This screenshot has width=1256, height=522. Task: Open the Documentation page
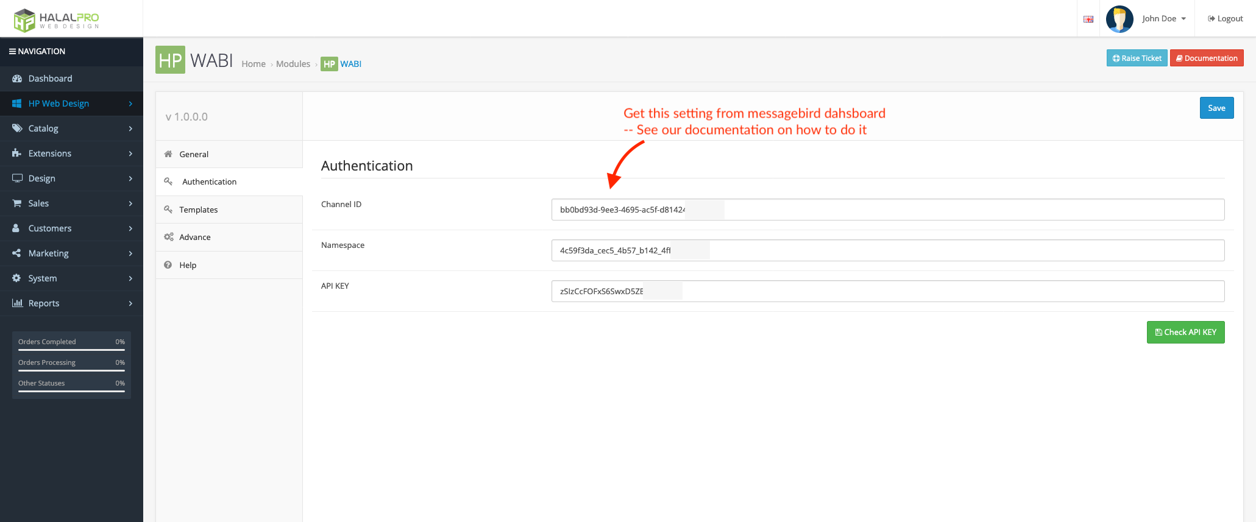pyautogui.click(x=1207, y=58)
